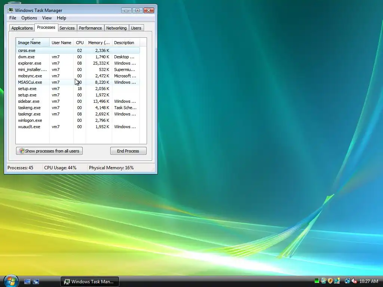This screenshot has height=287, width=383.
Task: Click the Windows Sidebar tray icon
Action: point(337,281)
